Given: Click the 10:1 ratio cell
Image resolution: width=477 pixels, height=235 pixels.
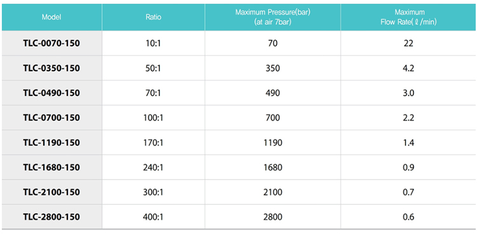Looking at the screenshot, I should [x=153, y=43].
